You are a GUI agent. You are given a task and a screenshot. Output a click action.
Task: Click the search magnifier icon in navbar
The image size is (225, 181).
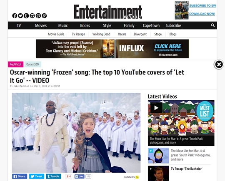213,25
